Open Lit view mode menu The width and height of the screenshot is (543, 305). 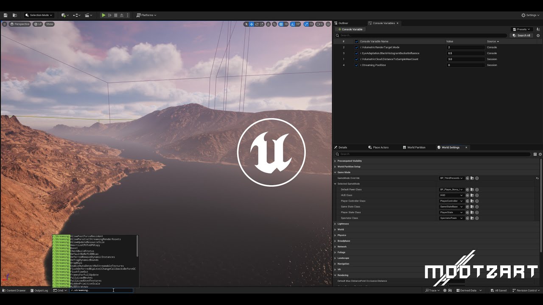[x=38, y=24]
